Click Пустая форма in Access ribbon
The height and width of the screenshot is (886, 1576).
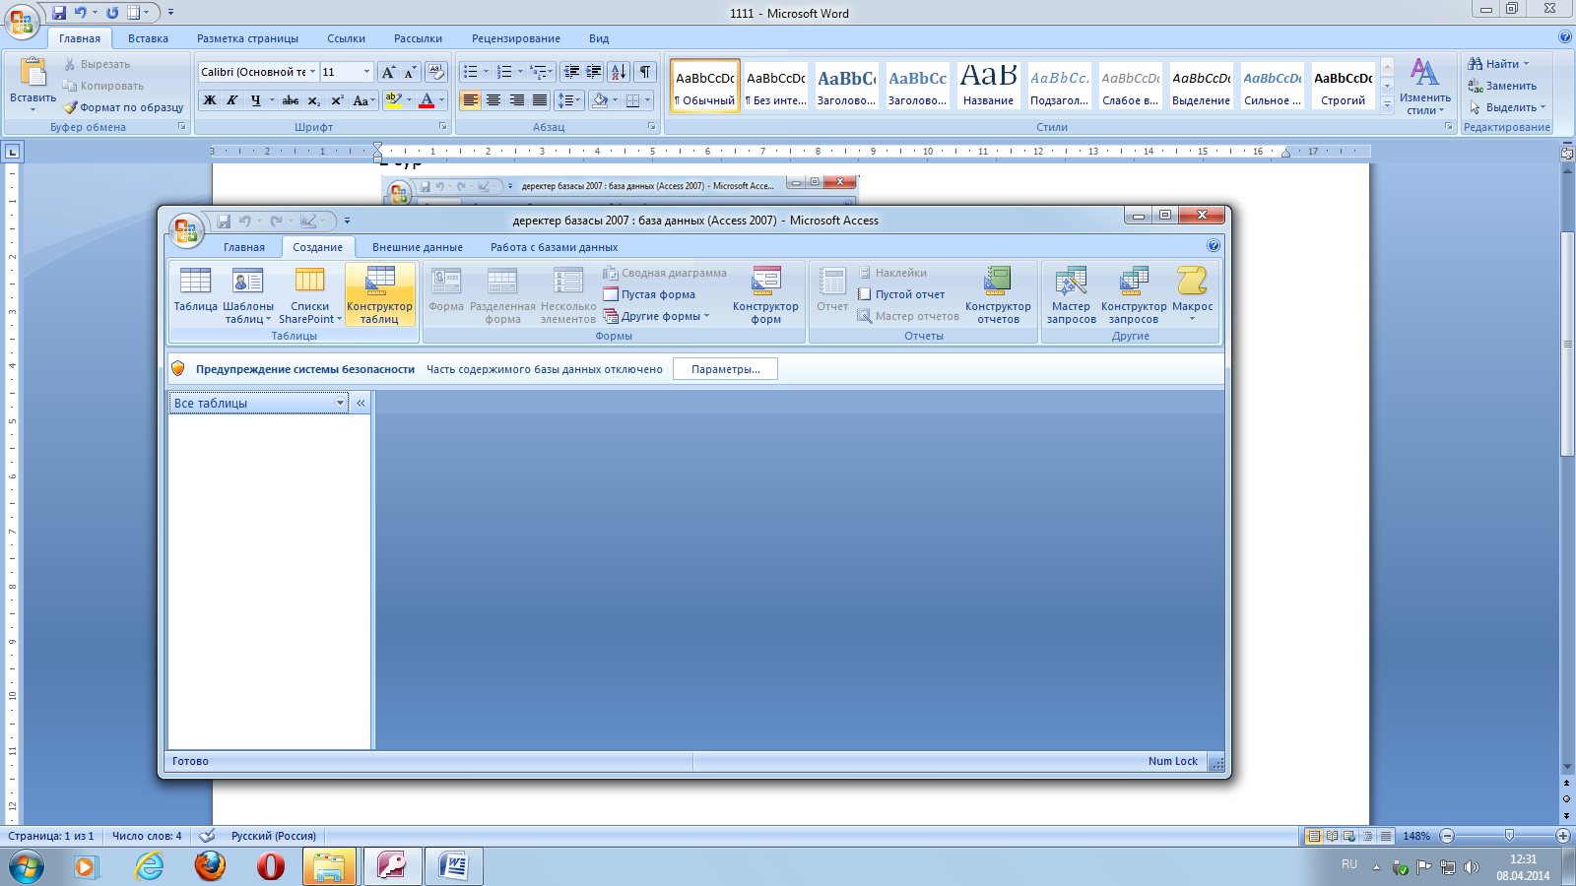pyautogui.click(x=649, y=294)
